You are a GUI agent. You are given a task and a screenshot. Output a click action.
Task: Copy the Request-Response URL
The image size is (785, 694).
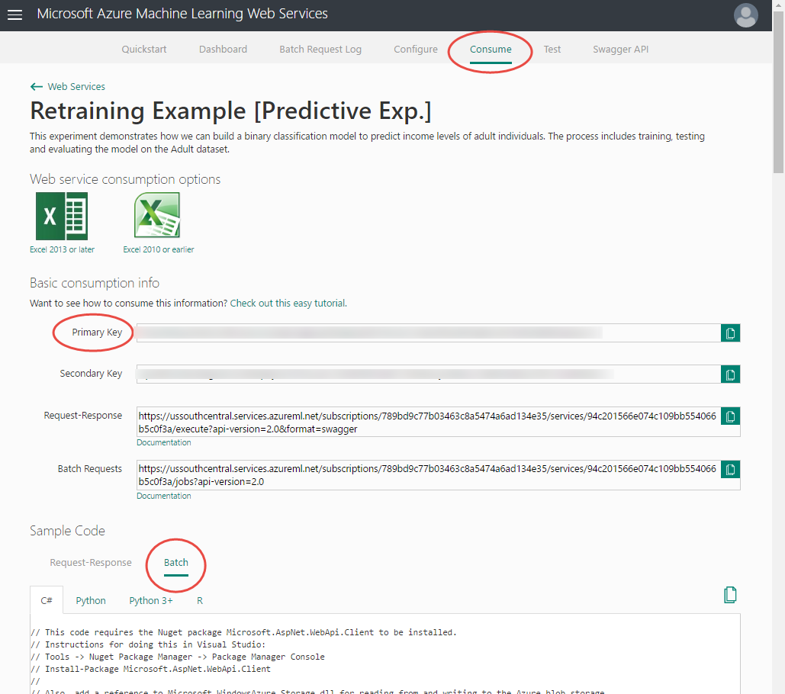click(730, 416)
